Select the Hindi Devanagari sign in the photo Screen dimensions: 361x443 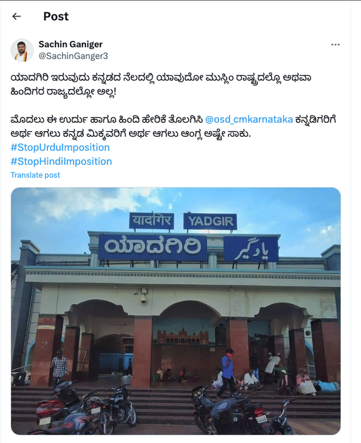point(152,220)
